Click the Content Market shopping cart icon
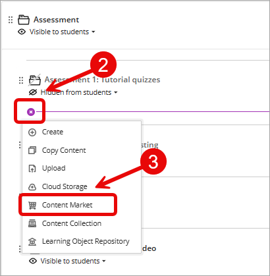The height and width of the screenshot is (276, 270). [x=32, y=206]
